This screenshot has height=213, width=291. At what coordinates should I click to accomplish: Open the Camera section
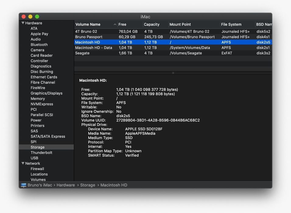click(x=37, y=50)
